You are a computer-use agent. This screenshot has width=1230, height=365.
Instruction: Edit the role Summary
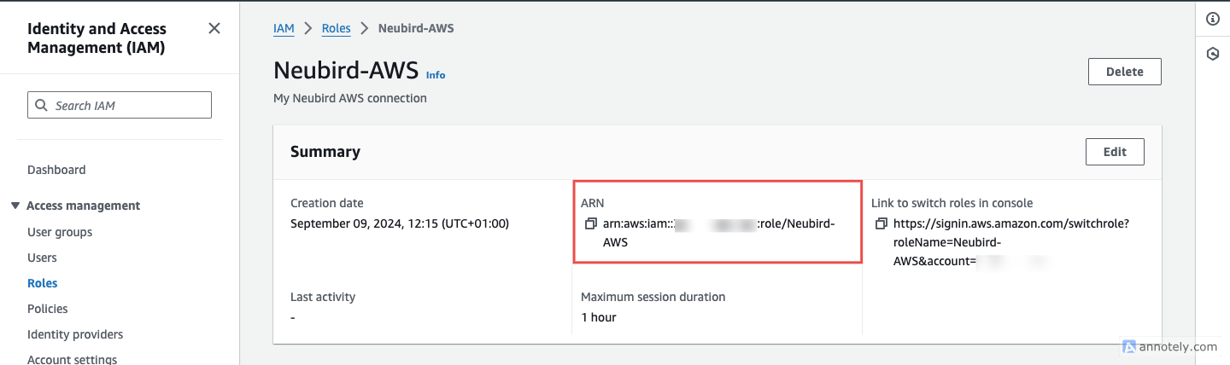point(1115,152)
